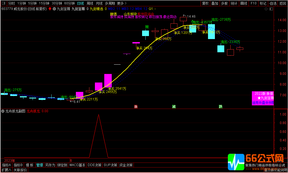
Task: Click the 统计 statistics button
Action: [x=234, y=3]
